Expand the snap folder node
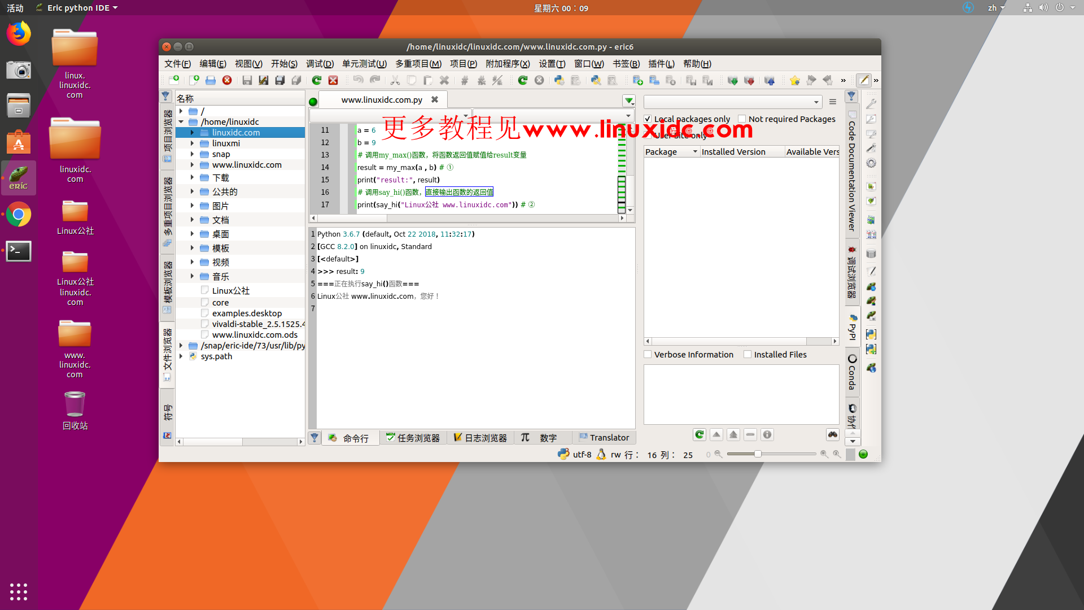Image resolution: width=1084 pixels, height=610 pixels. coord(192,154)
